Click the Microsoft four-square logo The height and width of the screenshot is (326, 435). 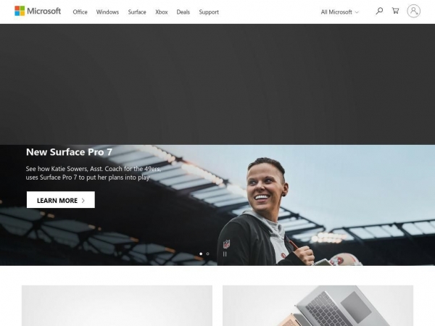pyautogui.click(x=20, y=11)
